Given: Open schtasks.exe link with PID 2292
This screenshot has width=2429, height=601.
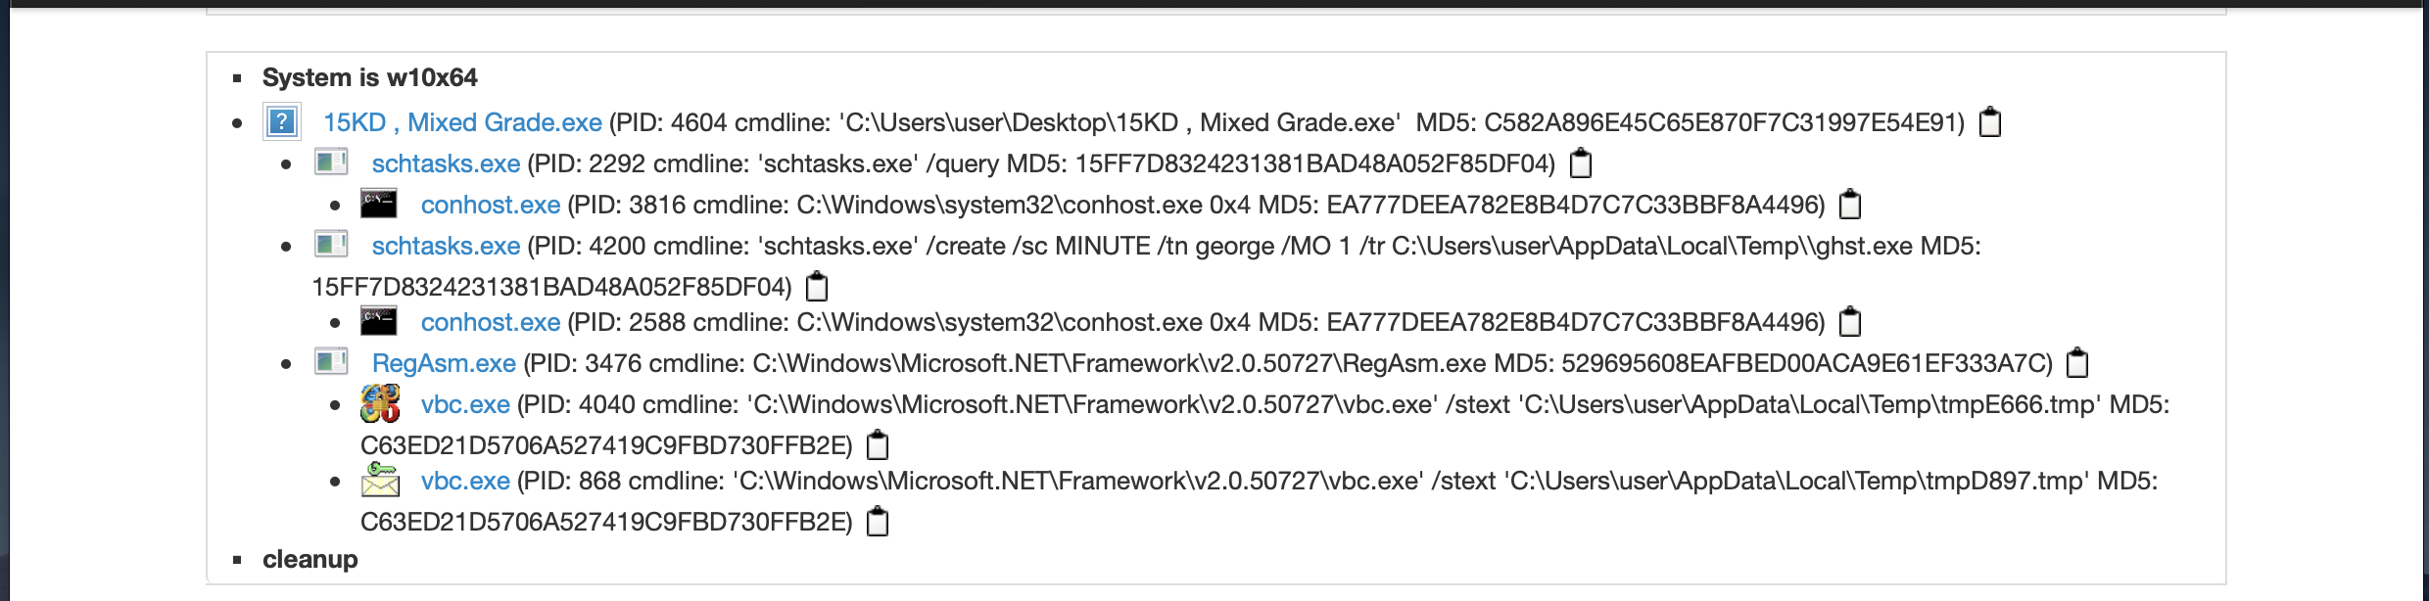Looking at the screenshot, I should click(446, 163).
